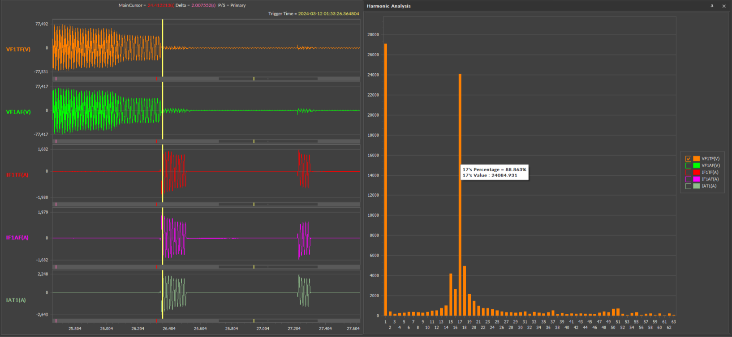Viewport: 732px width, 337px height.
Task: Click the 17th harmonic bar
Action: [460, 223]
